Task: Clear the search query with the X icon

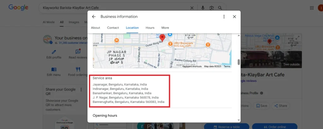Action: (192, 8)
